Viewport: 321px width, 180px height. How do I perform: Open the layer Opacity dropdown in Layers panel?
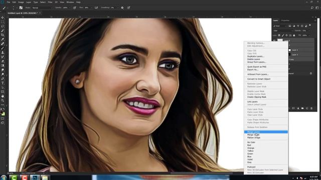[x=309, y=30]
